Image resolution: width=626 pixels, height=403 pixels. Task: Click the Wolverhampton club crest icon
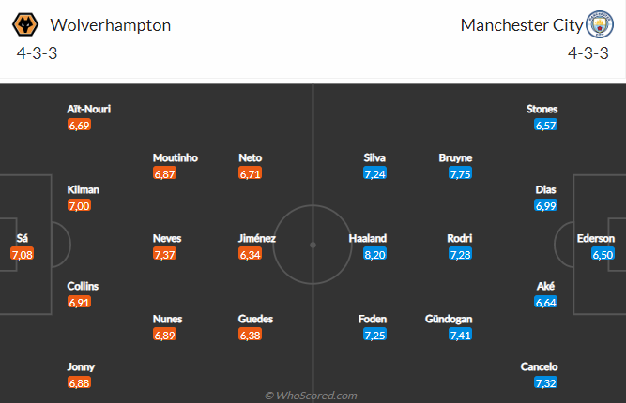tap(31, 25)
